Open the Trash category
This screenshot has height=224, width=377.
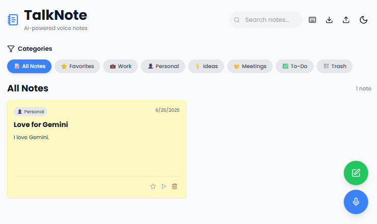[334, 66]
